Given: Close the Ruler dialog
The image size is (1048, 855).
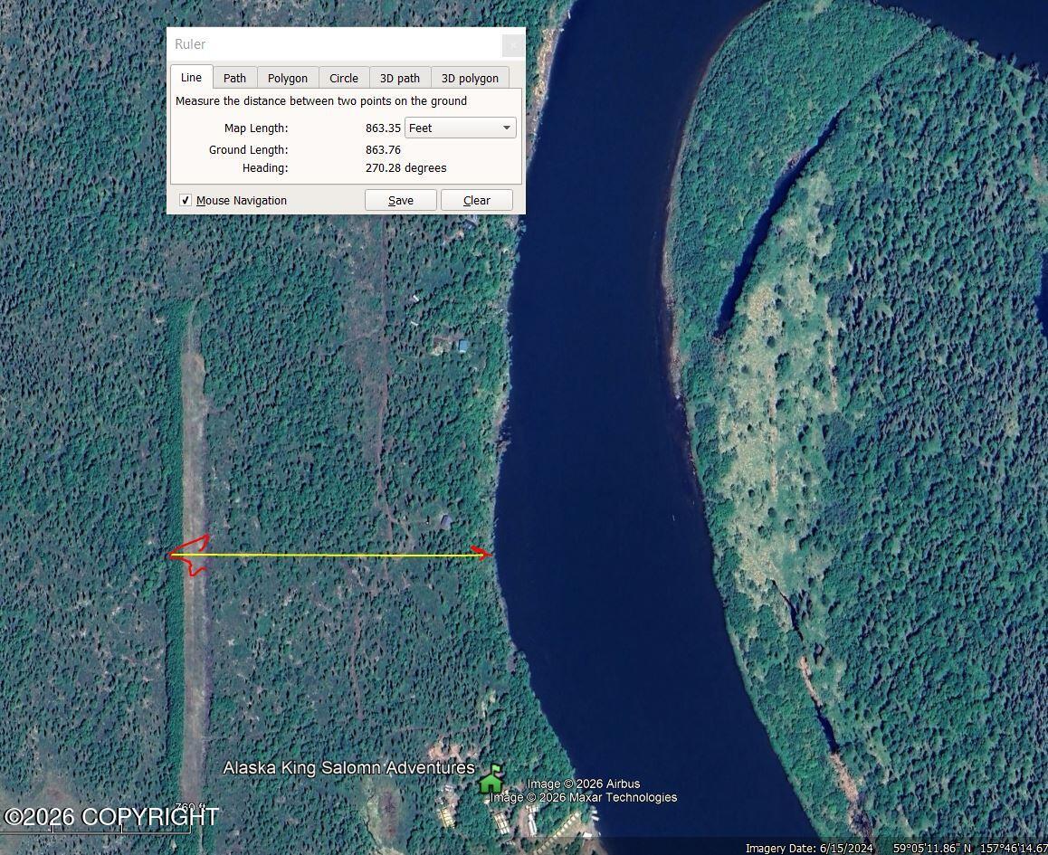Looking at the screenshot, I should (512, 44).
